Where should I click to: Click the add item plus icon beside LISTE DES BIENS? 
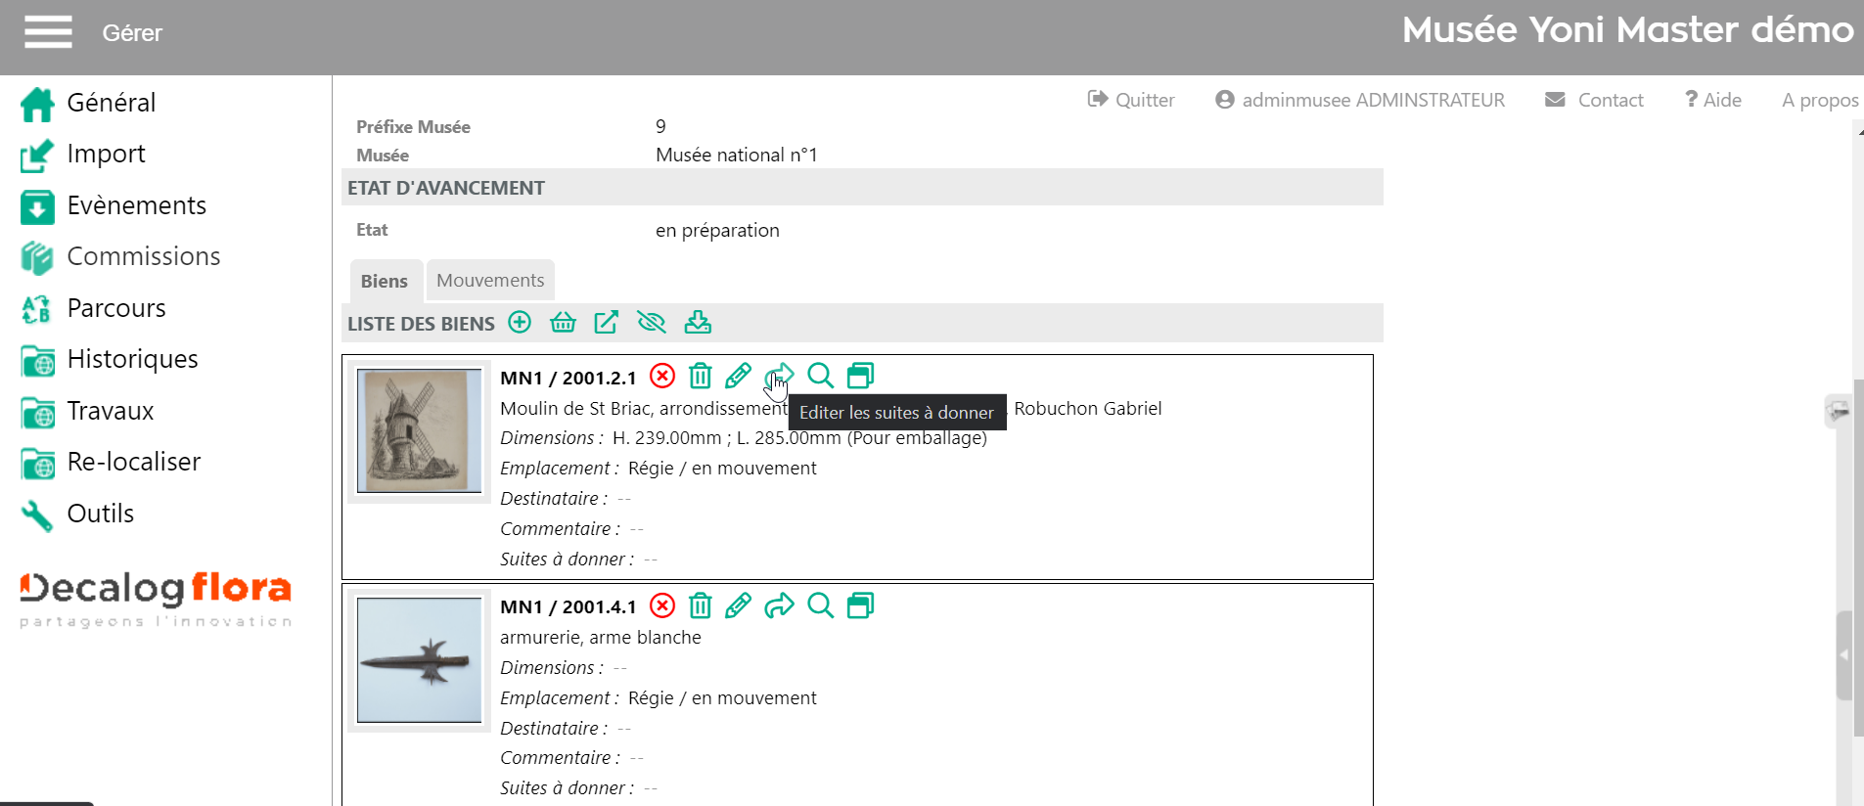pos(520,323)
